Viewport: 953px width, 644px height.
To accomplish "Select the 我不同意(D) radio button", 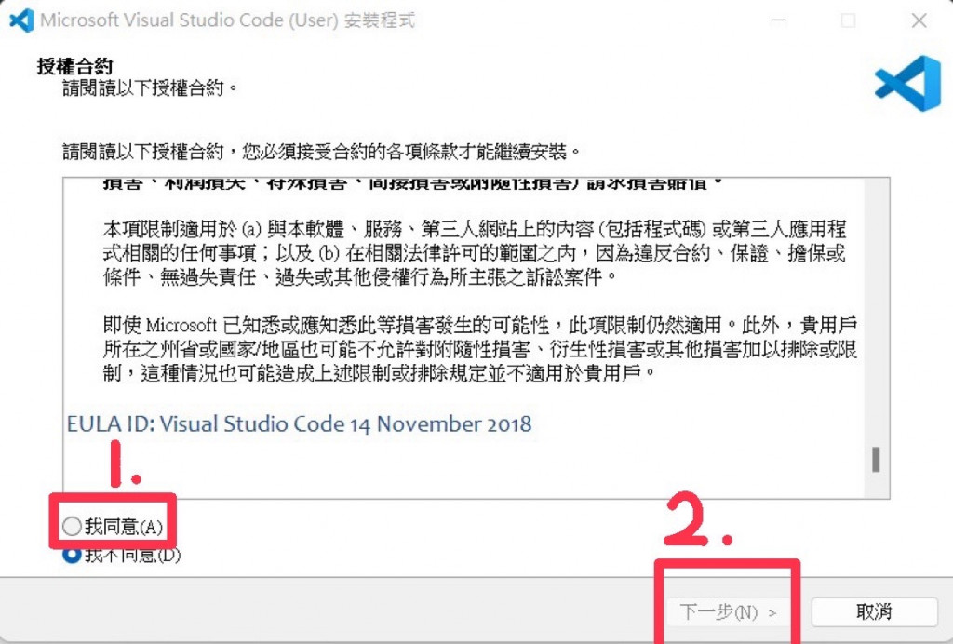I will point(72,554).
